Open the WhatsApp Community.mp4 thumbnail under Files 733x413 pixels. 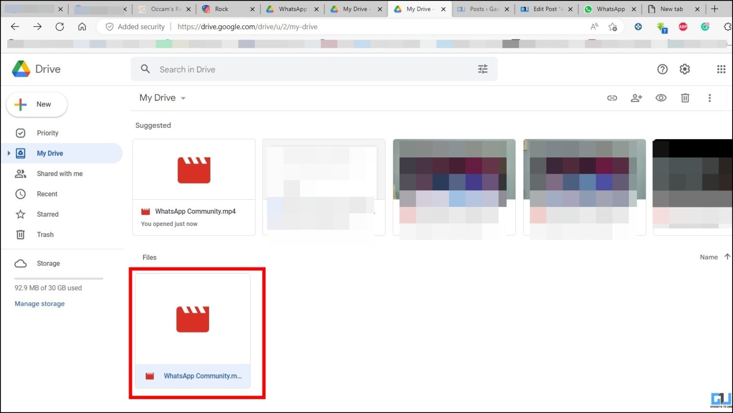pos(192,319)
